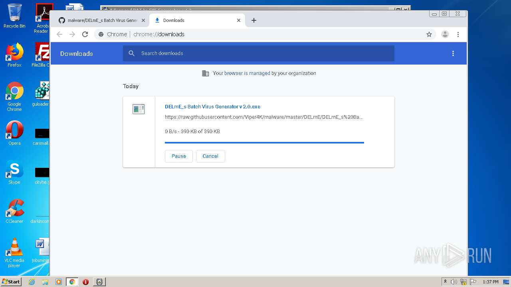Open the media player taskbar icon
Viewport: 511px width, 287px height.
tap(59, 282)
